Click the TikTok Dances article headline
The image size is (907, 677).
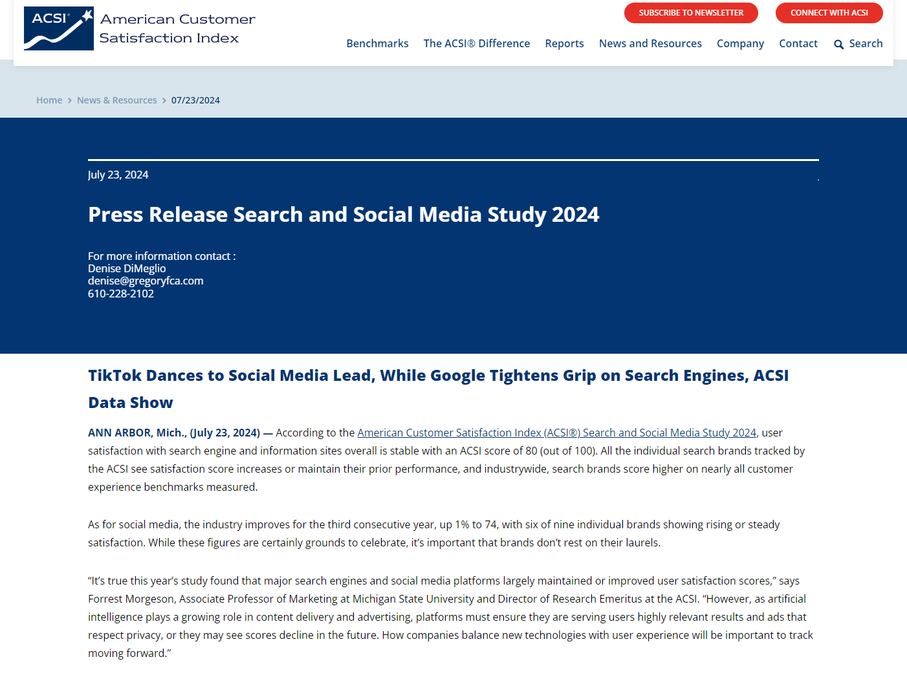tap(439, 389)
